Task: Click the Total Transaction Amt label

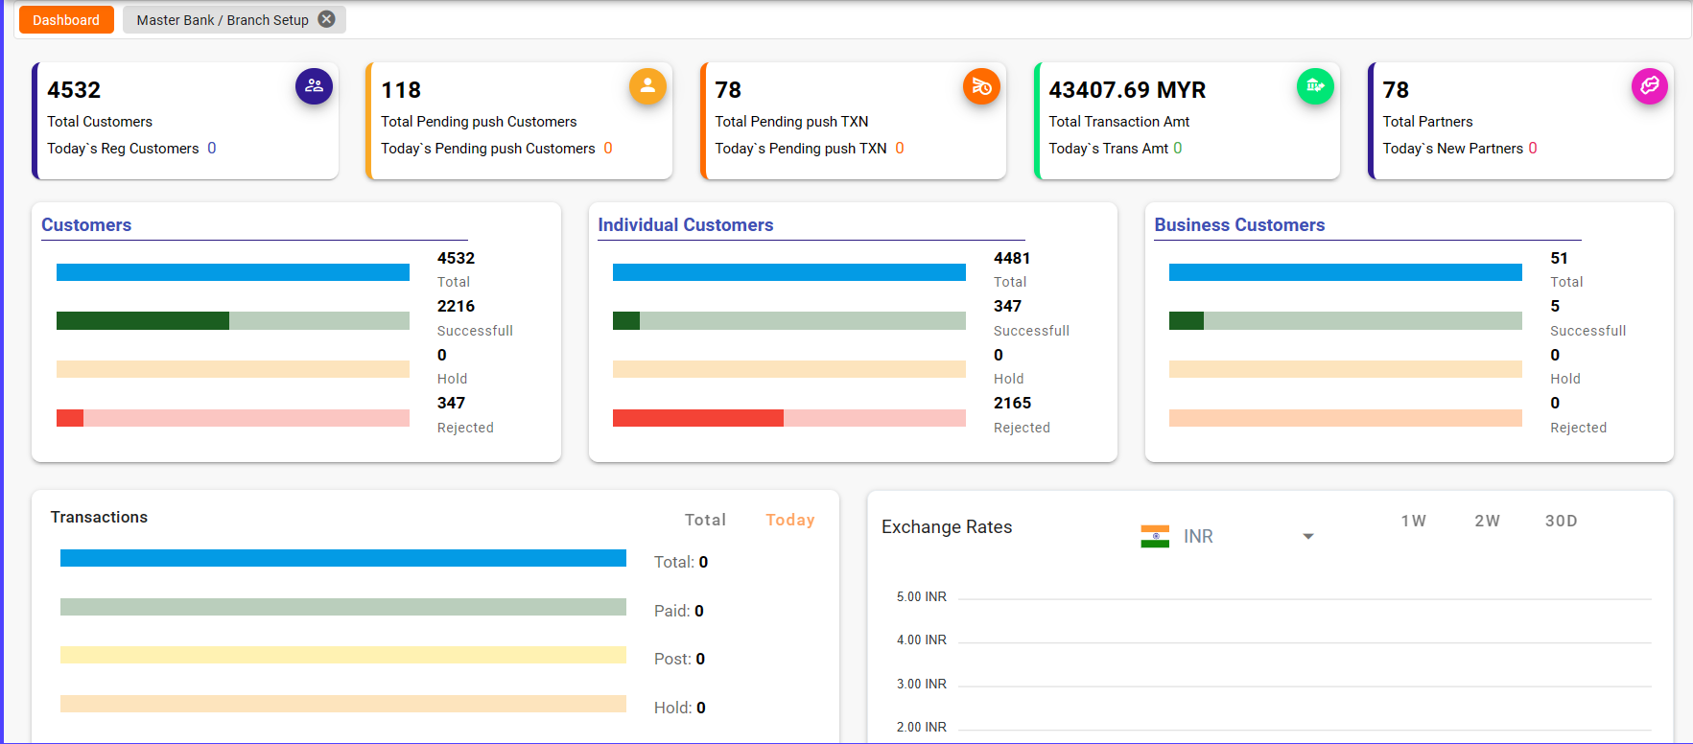Action: [1118, 122]
